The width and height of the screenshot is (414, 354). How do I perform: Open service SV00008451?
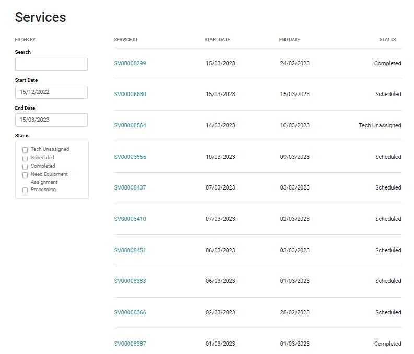[130, 250]
